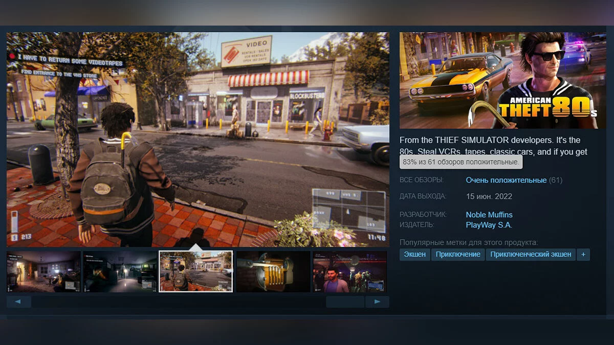Image resolution: width=614 pixels, height=345 pixels.
Task: Click the screenshot strip scrollbar handle
Action: coord(345,302)
